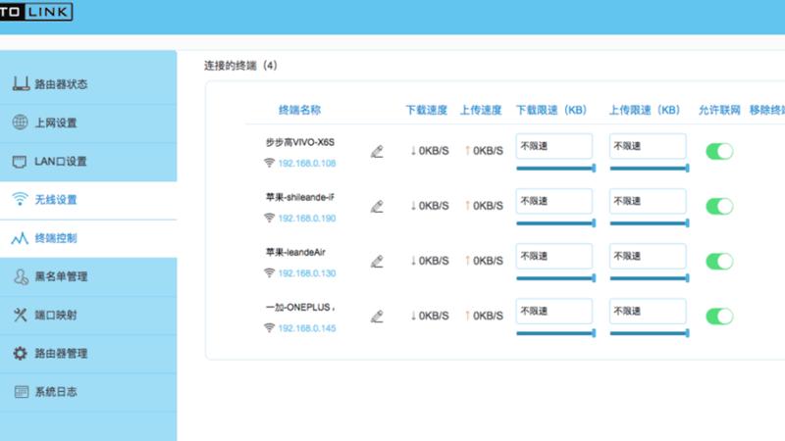The height and width of the screenshot is (441, 785).
Task: Click upload limit field for 步步高VIVO-X6S
Action: (x=648, y=146)
